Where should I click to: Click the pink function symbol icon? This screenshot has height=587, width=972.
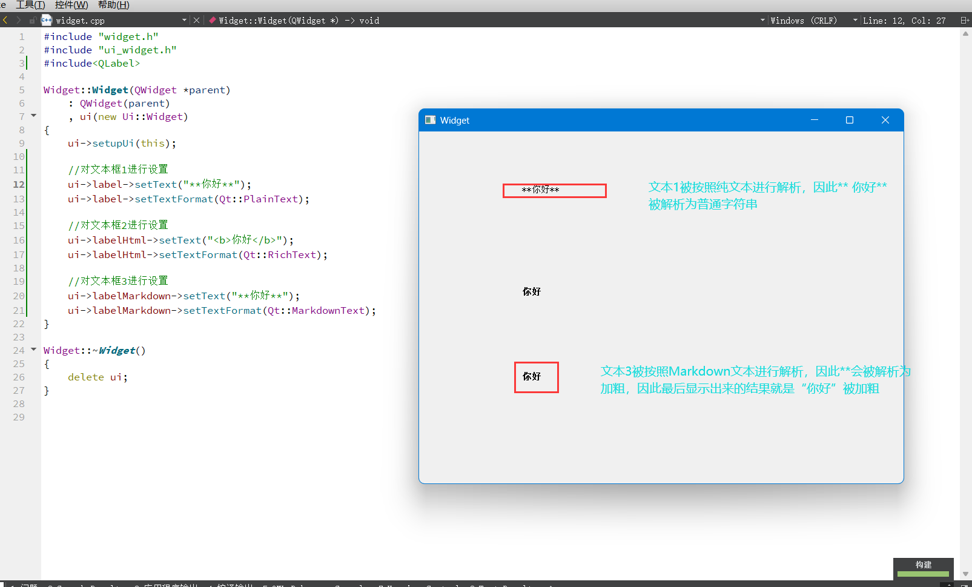pos(212,20)
